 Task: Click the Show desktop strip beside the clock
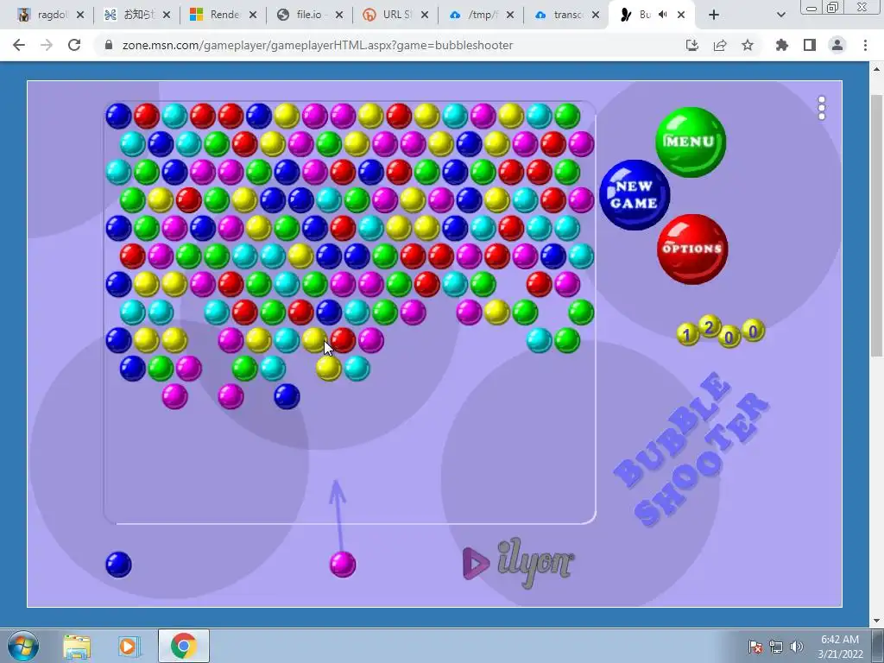(x=878, y=646)
